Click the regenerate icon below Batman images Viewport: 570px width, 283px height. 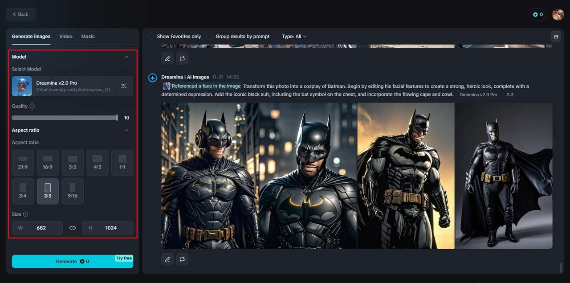(x=182, y=259)
